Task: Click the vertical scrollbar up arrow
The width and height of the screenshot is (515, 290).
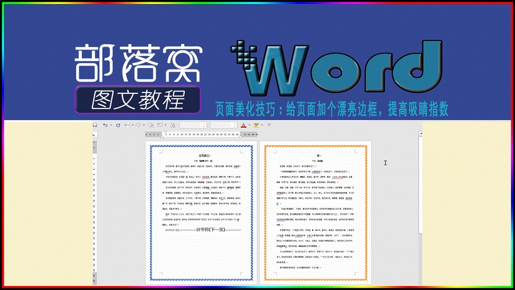Action: pos(421,134)
